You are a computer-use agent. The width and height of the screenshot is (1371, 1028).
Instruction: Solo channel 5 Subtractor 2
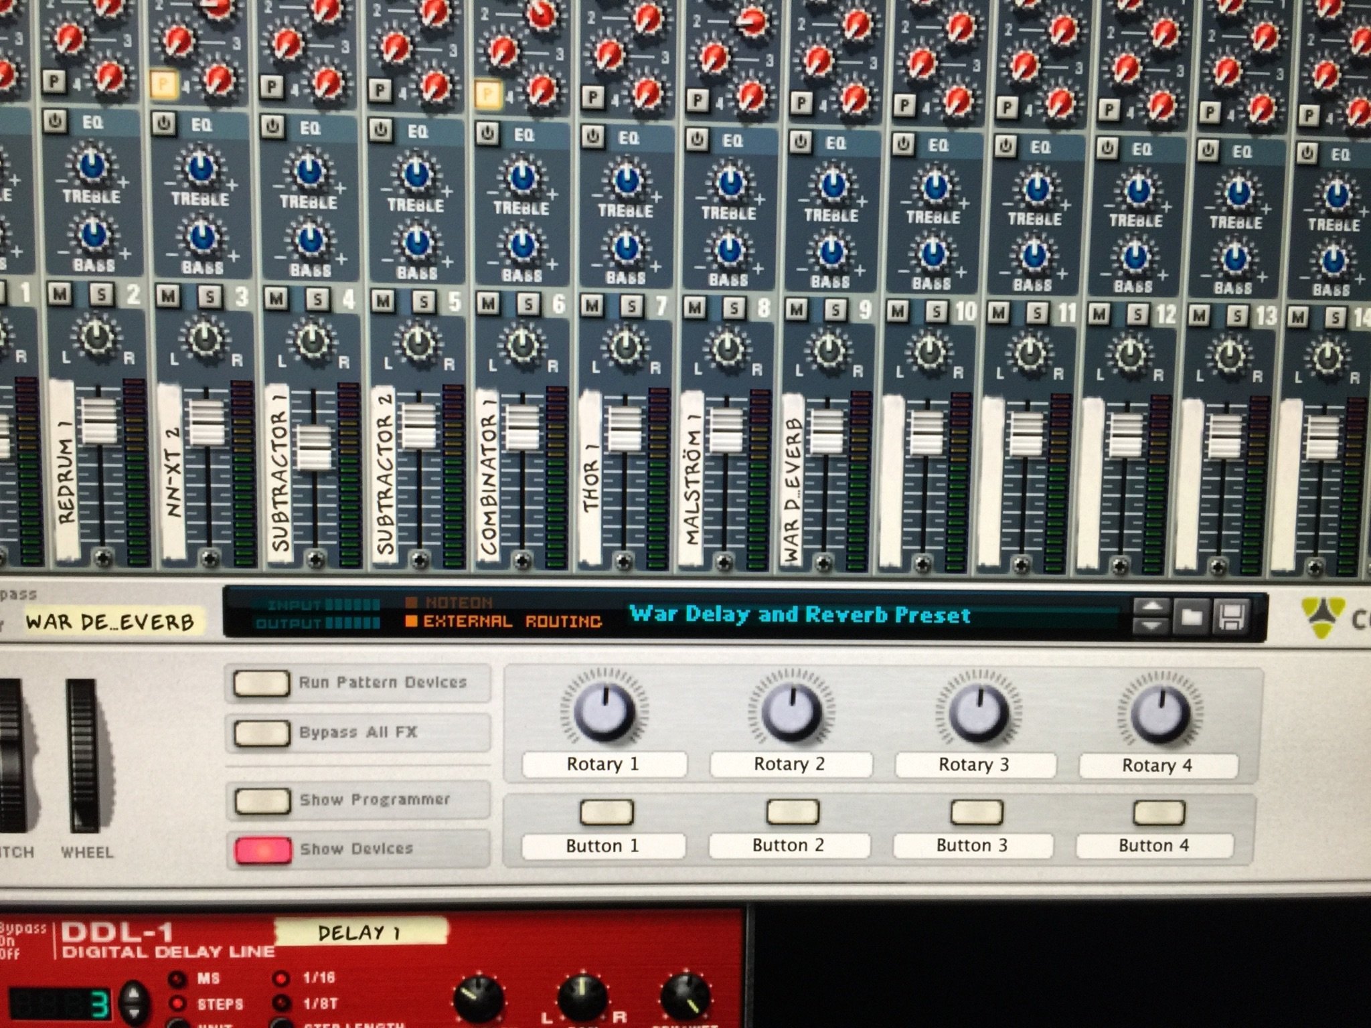click(x=424, y=303)
